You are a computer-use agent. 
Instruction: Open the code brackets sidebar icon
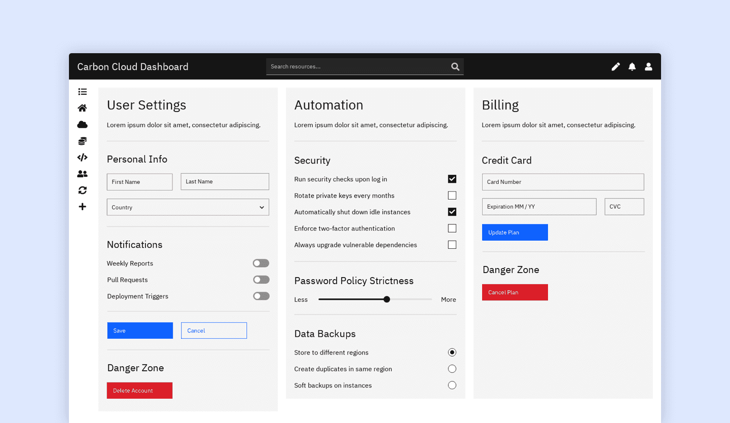click(82, 158)
